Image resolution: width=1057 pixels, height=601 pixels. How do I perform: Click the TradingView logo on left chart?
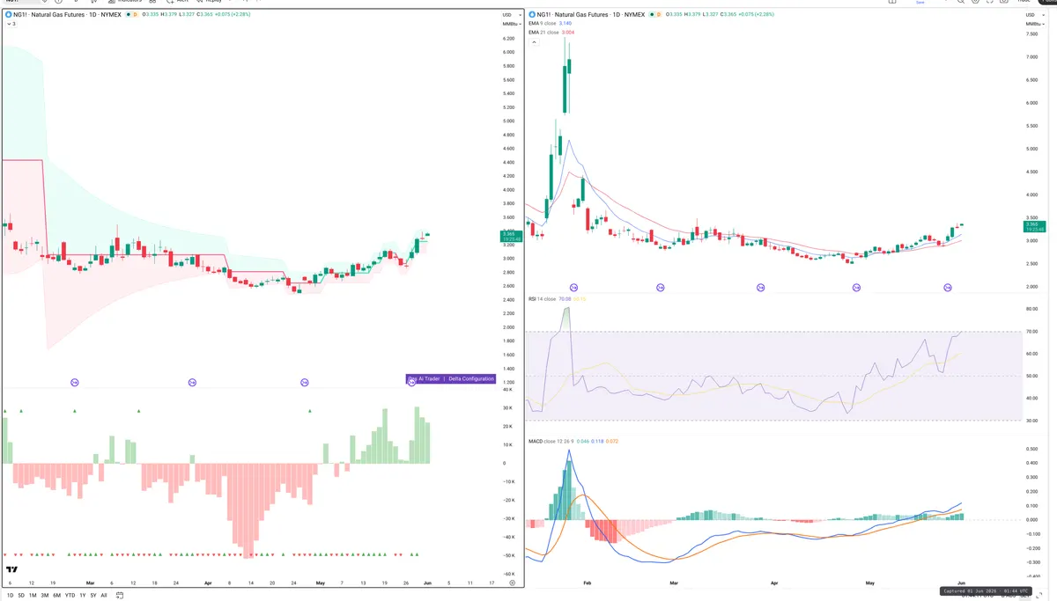pos(11,570)
